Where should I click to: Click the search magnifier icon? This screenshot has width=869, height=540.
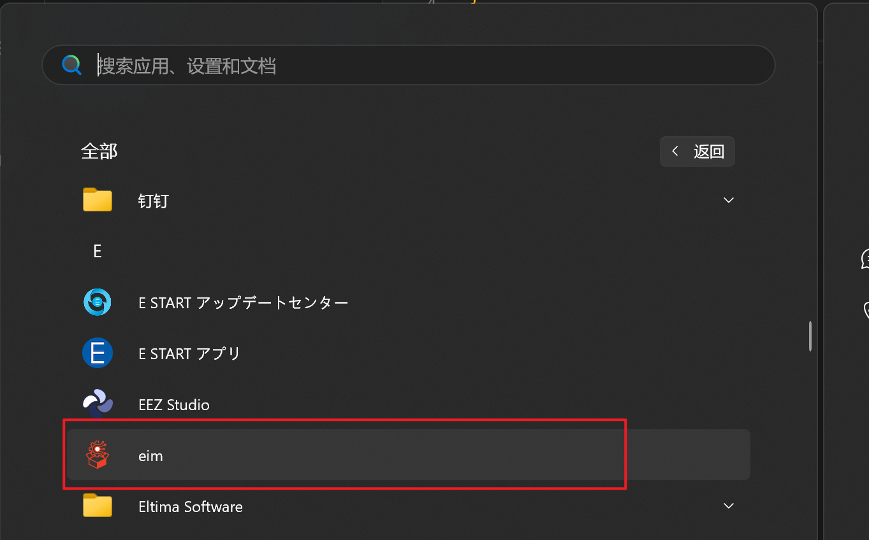pyautogui.click(x=71, y=65)
